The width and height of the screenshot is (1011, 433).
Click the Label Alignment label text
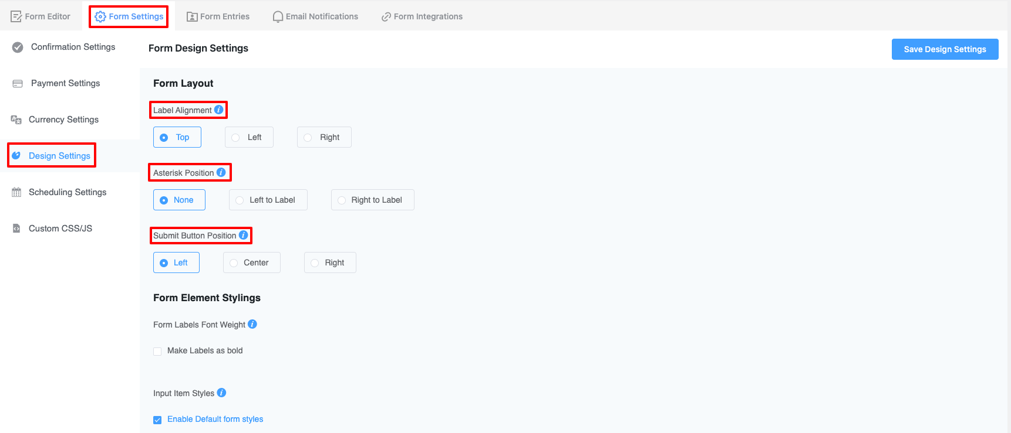pos(182,110)
